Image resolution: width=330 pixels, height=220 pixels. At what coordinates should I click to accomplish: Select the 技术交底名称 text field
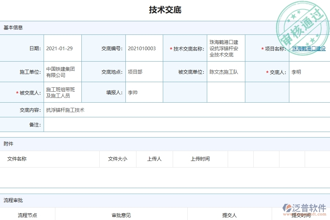[225, 48]
